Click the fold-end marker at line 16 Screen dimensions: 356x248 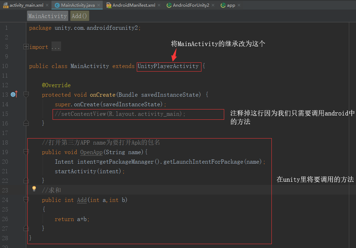point(26,122)
